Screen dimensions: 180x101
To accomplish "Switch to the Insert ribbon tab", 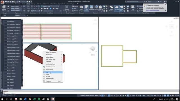I will click(12, 4).
